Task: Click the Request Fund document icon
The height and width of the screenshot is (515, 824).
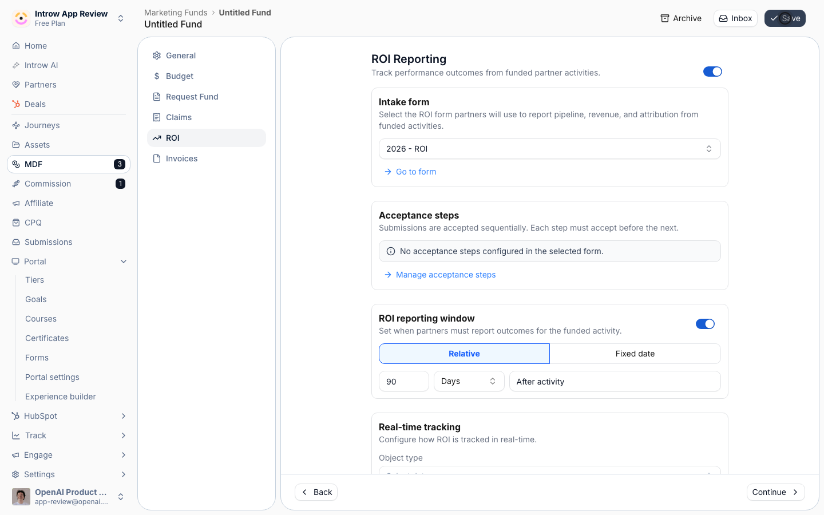Action: [157, 97]
